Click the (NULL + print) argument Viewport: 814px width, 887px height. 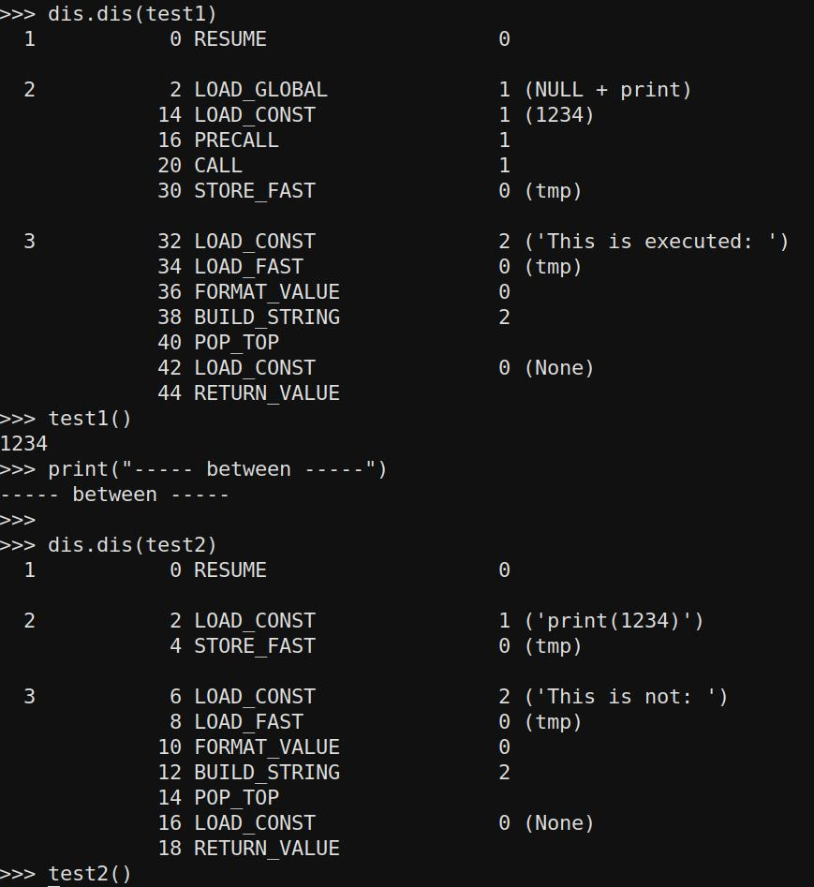point(607,90)
